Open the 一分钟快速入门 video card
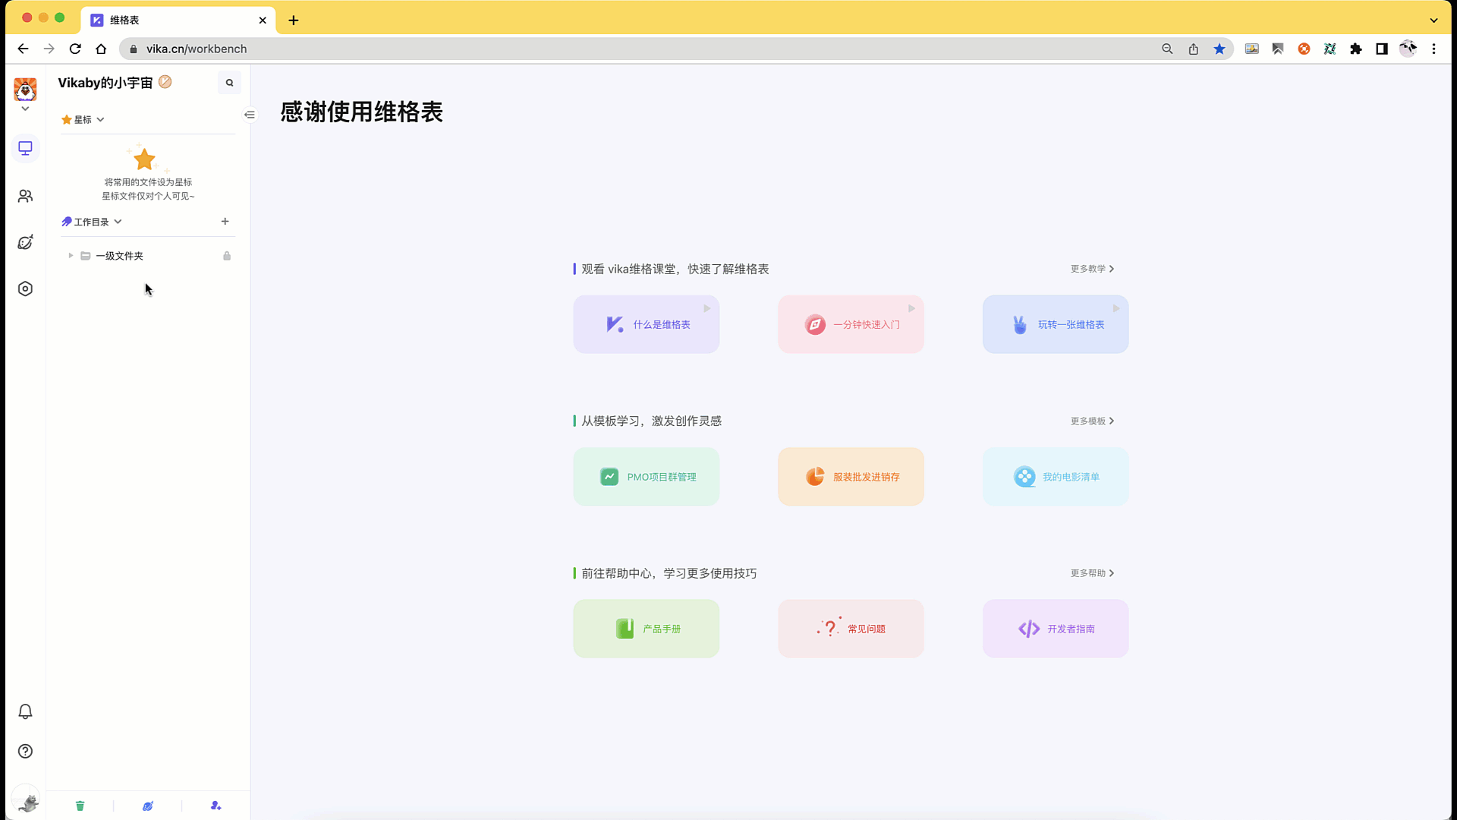The width and height of the screenshot is (1457, 820). [851, 324]
